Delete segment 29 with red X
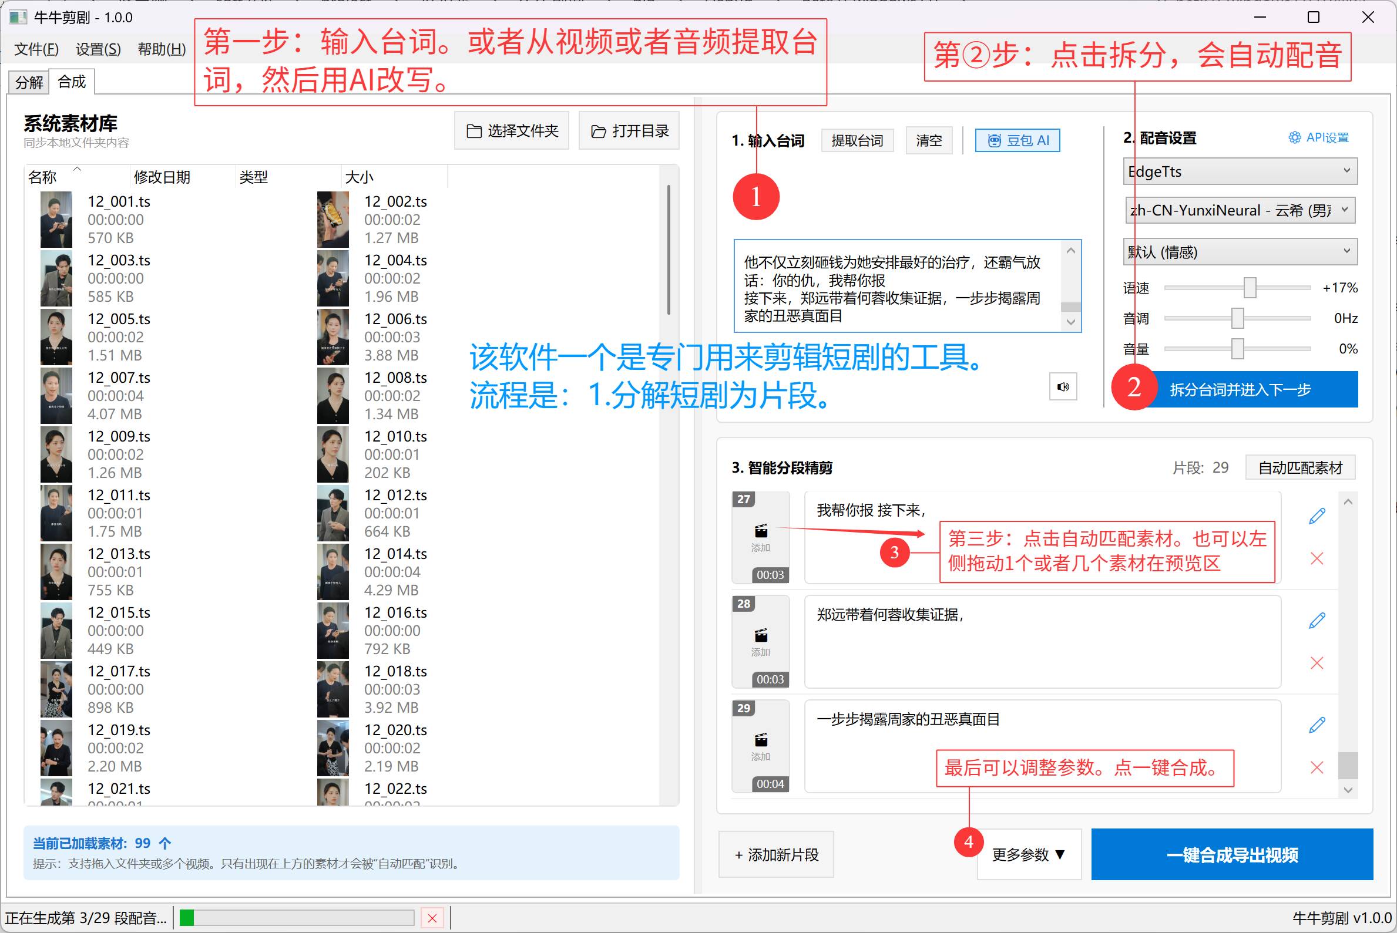Viewport: 1397px width, 933px height. [1317, 767]
